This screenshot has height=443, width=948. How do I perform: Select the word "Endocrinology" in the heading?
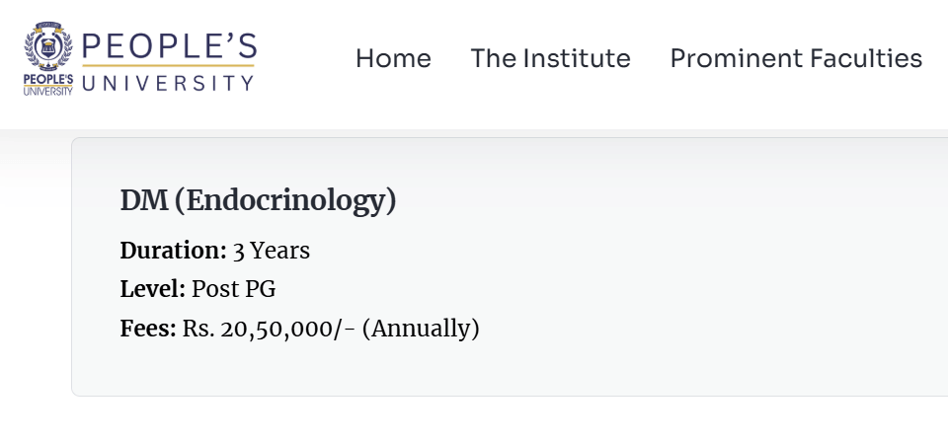pyautogui.click(x=290, y=200)
